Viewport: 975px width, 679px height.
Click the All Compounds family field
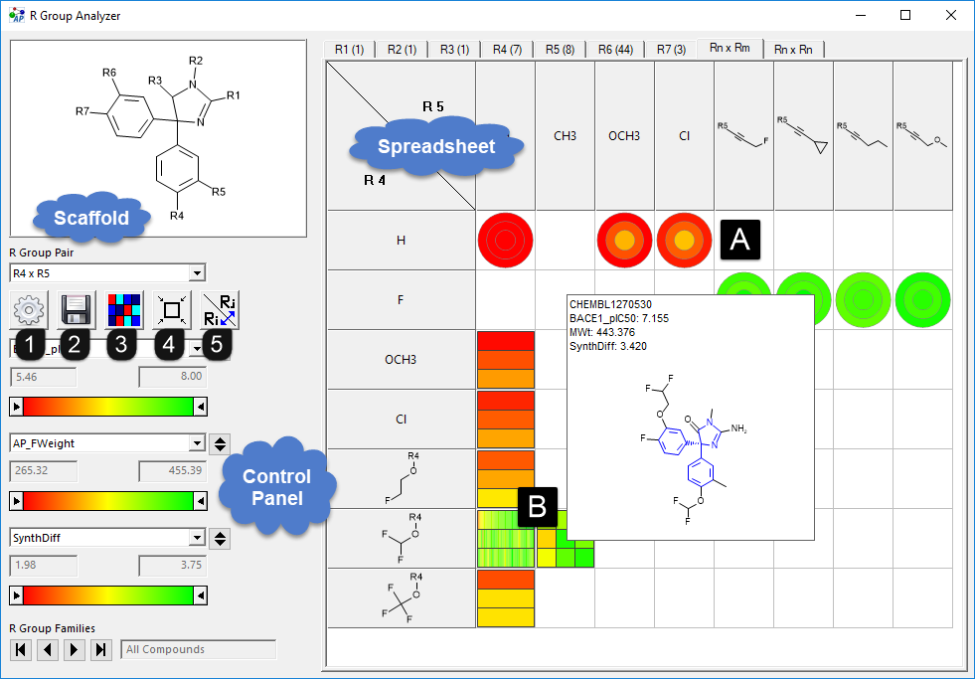click(199, 650)
